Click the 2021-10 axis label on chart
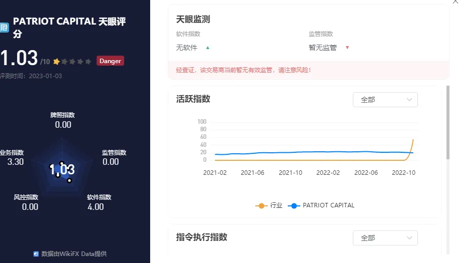 (290, 173)
